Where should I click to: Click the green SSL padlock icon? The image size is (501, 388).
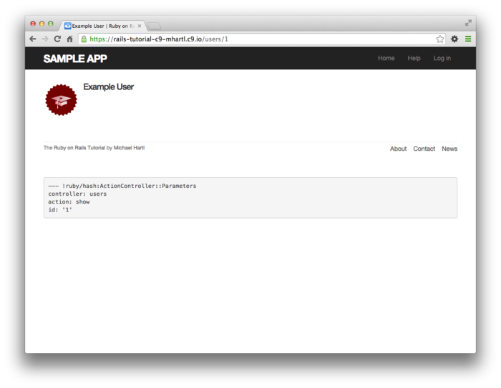pos(84,39)
